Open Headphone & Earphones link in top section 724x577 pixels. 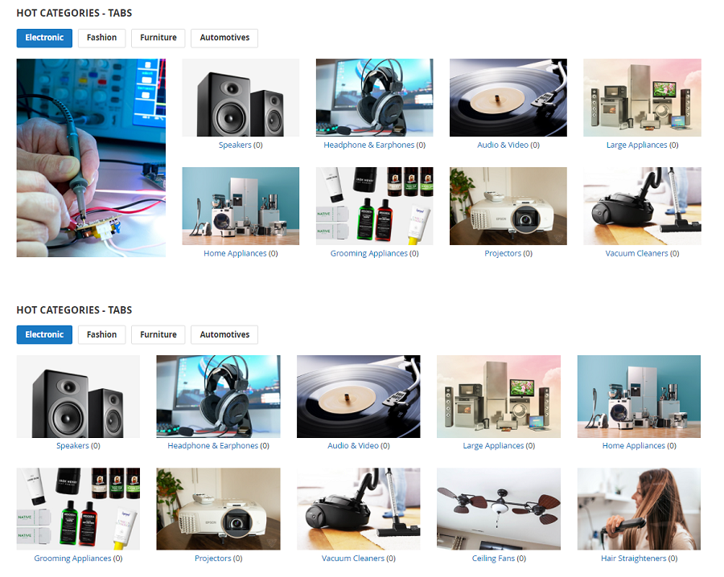point(369,145)
